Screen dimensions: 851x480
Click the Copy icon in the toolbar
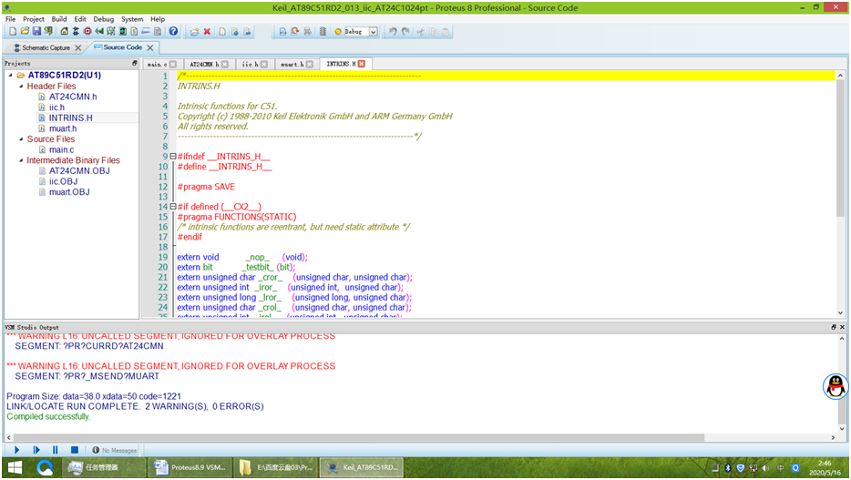433,32
